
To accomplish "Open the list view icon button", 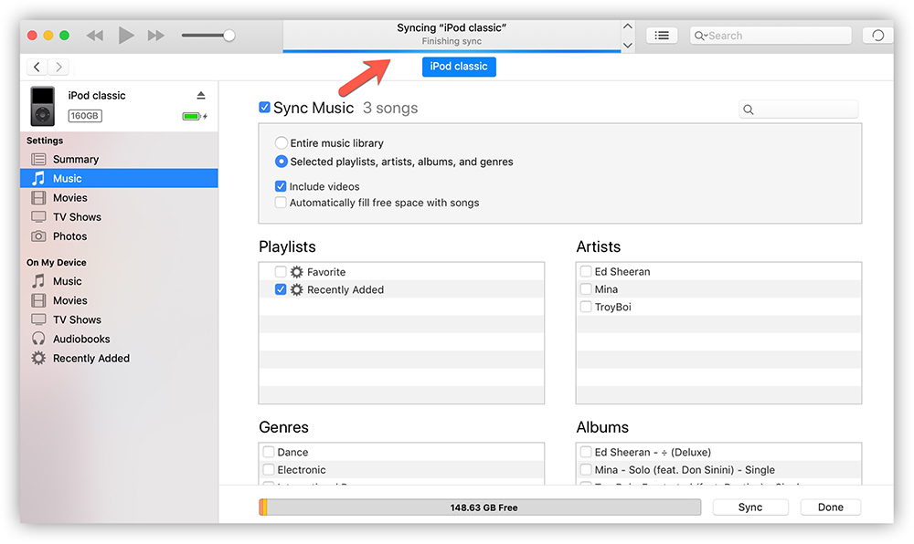I will [662, 36].
